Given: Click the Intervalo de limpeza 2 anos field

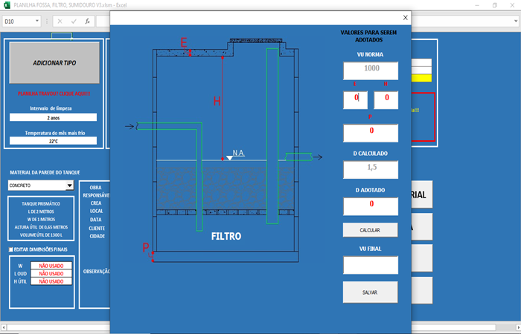Looking at the screenshot, I should [x=54, y=117].
